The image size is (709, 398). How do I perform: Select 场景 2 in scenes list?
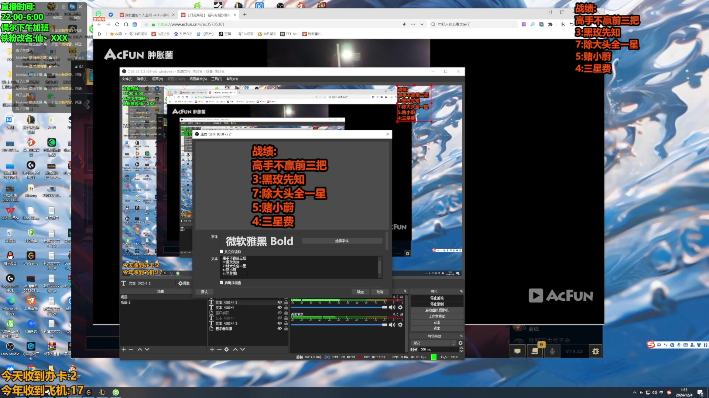point(162,302)
